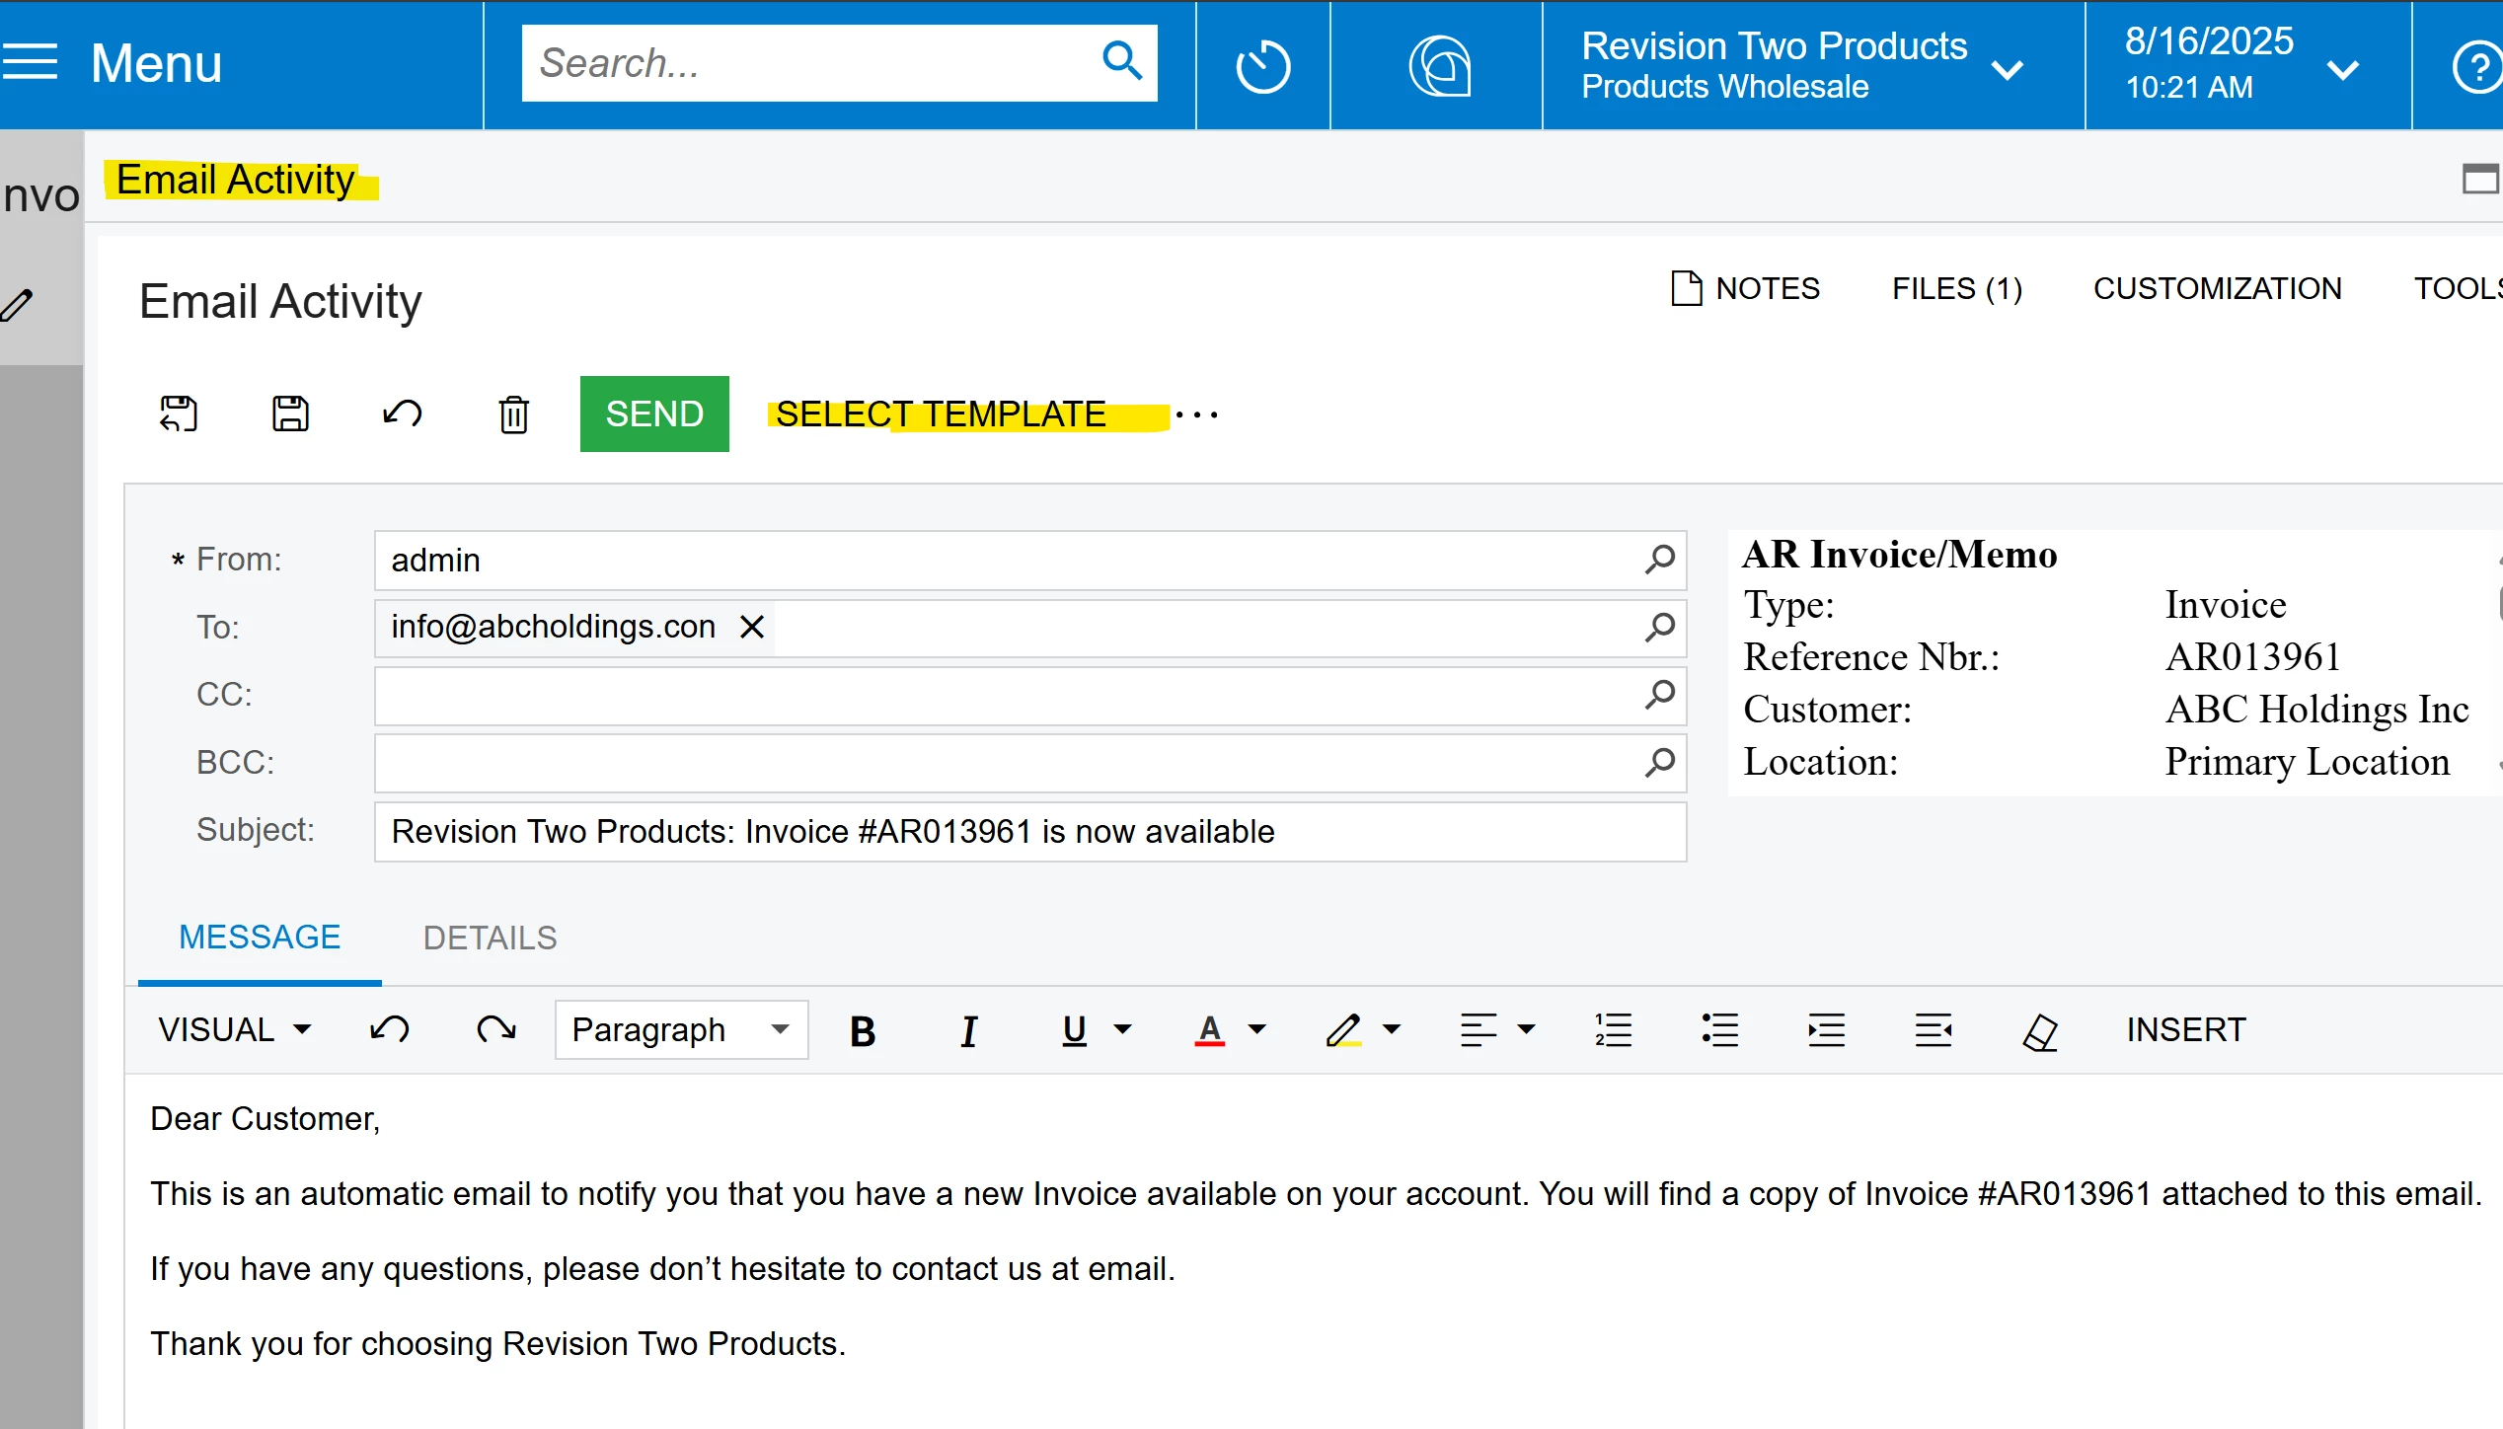The height and width of the screenshot is (1429, 2503).
Task: Click the Cancel undo icon in the toolbar
Action: 402,414
